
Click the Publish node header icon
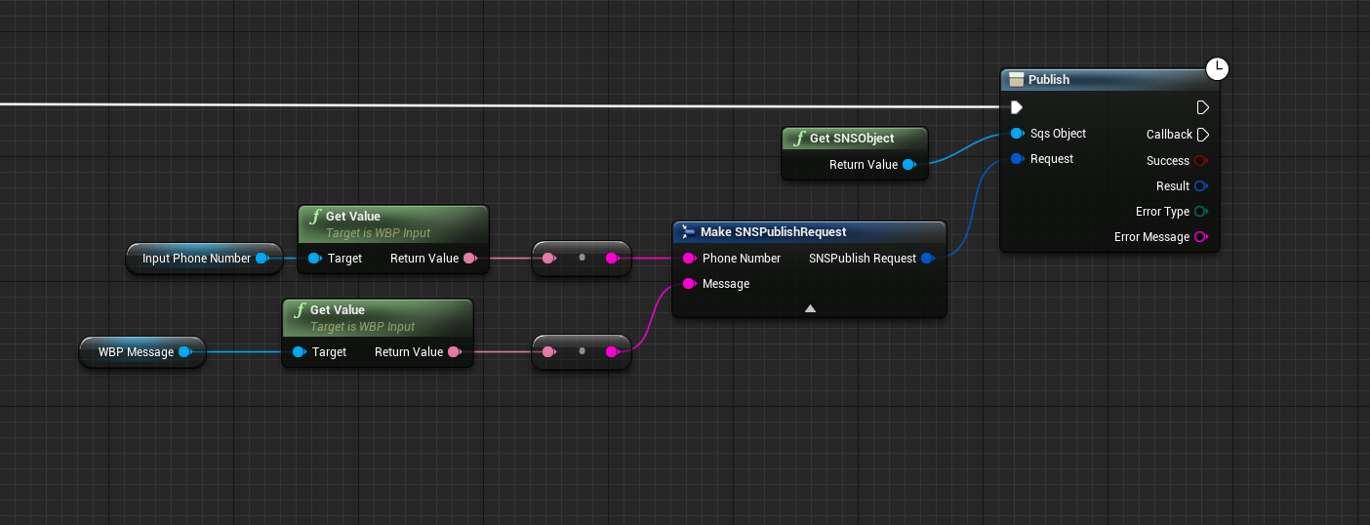(1016, 80)
